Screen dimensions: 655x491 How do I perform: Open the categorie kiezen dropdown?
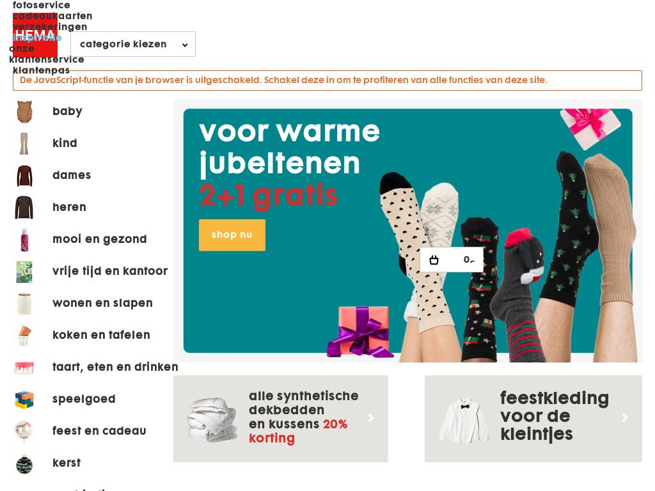tap(133, 44)
